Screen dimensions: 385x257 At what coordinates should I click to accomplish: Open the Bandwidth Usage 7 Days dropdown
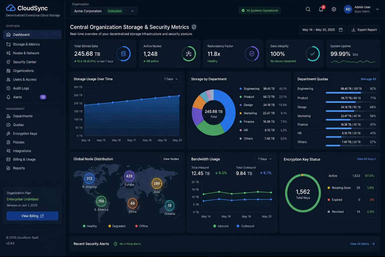pyautogui.click(x=265, y=159)
